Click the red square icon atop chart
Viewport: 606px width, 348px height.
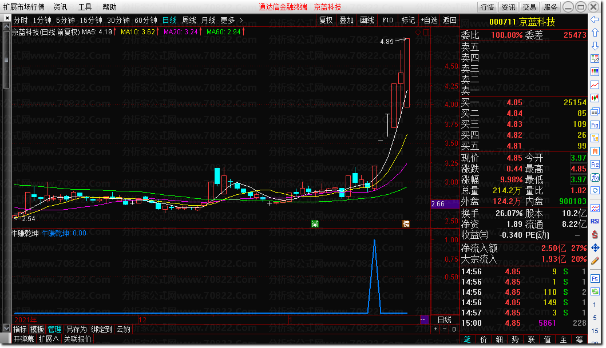coord(426,33)
